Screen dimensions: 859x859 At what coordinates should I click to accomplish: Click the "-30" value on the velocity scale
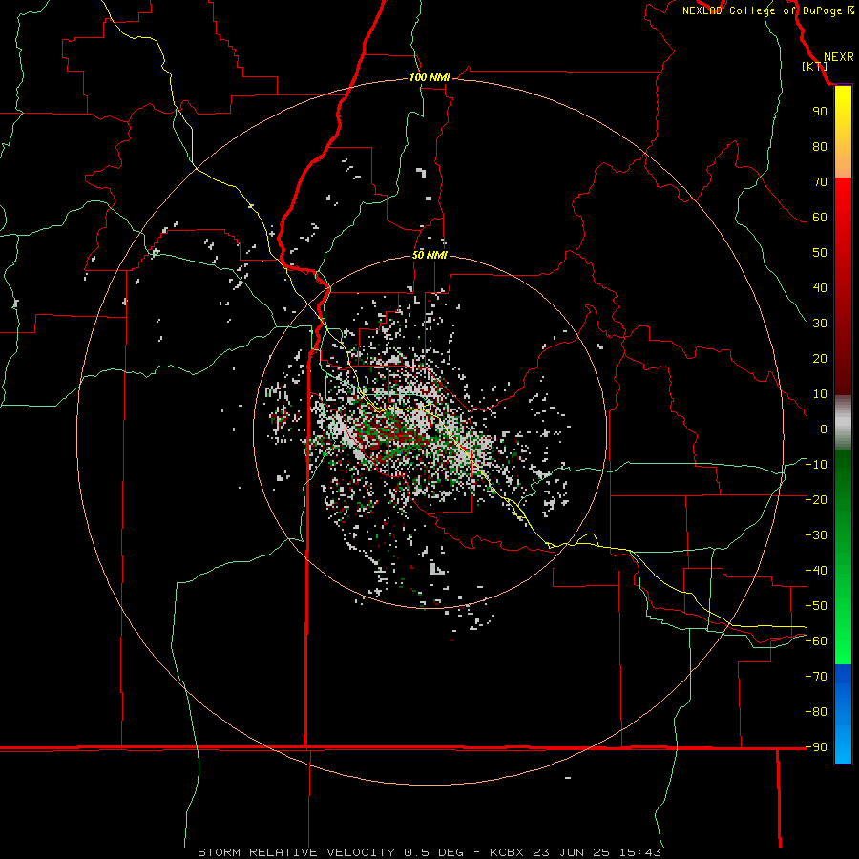[816, 535]
